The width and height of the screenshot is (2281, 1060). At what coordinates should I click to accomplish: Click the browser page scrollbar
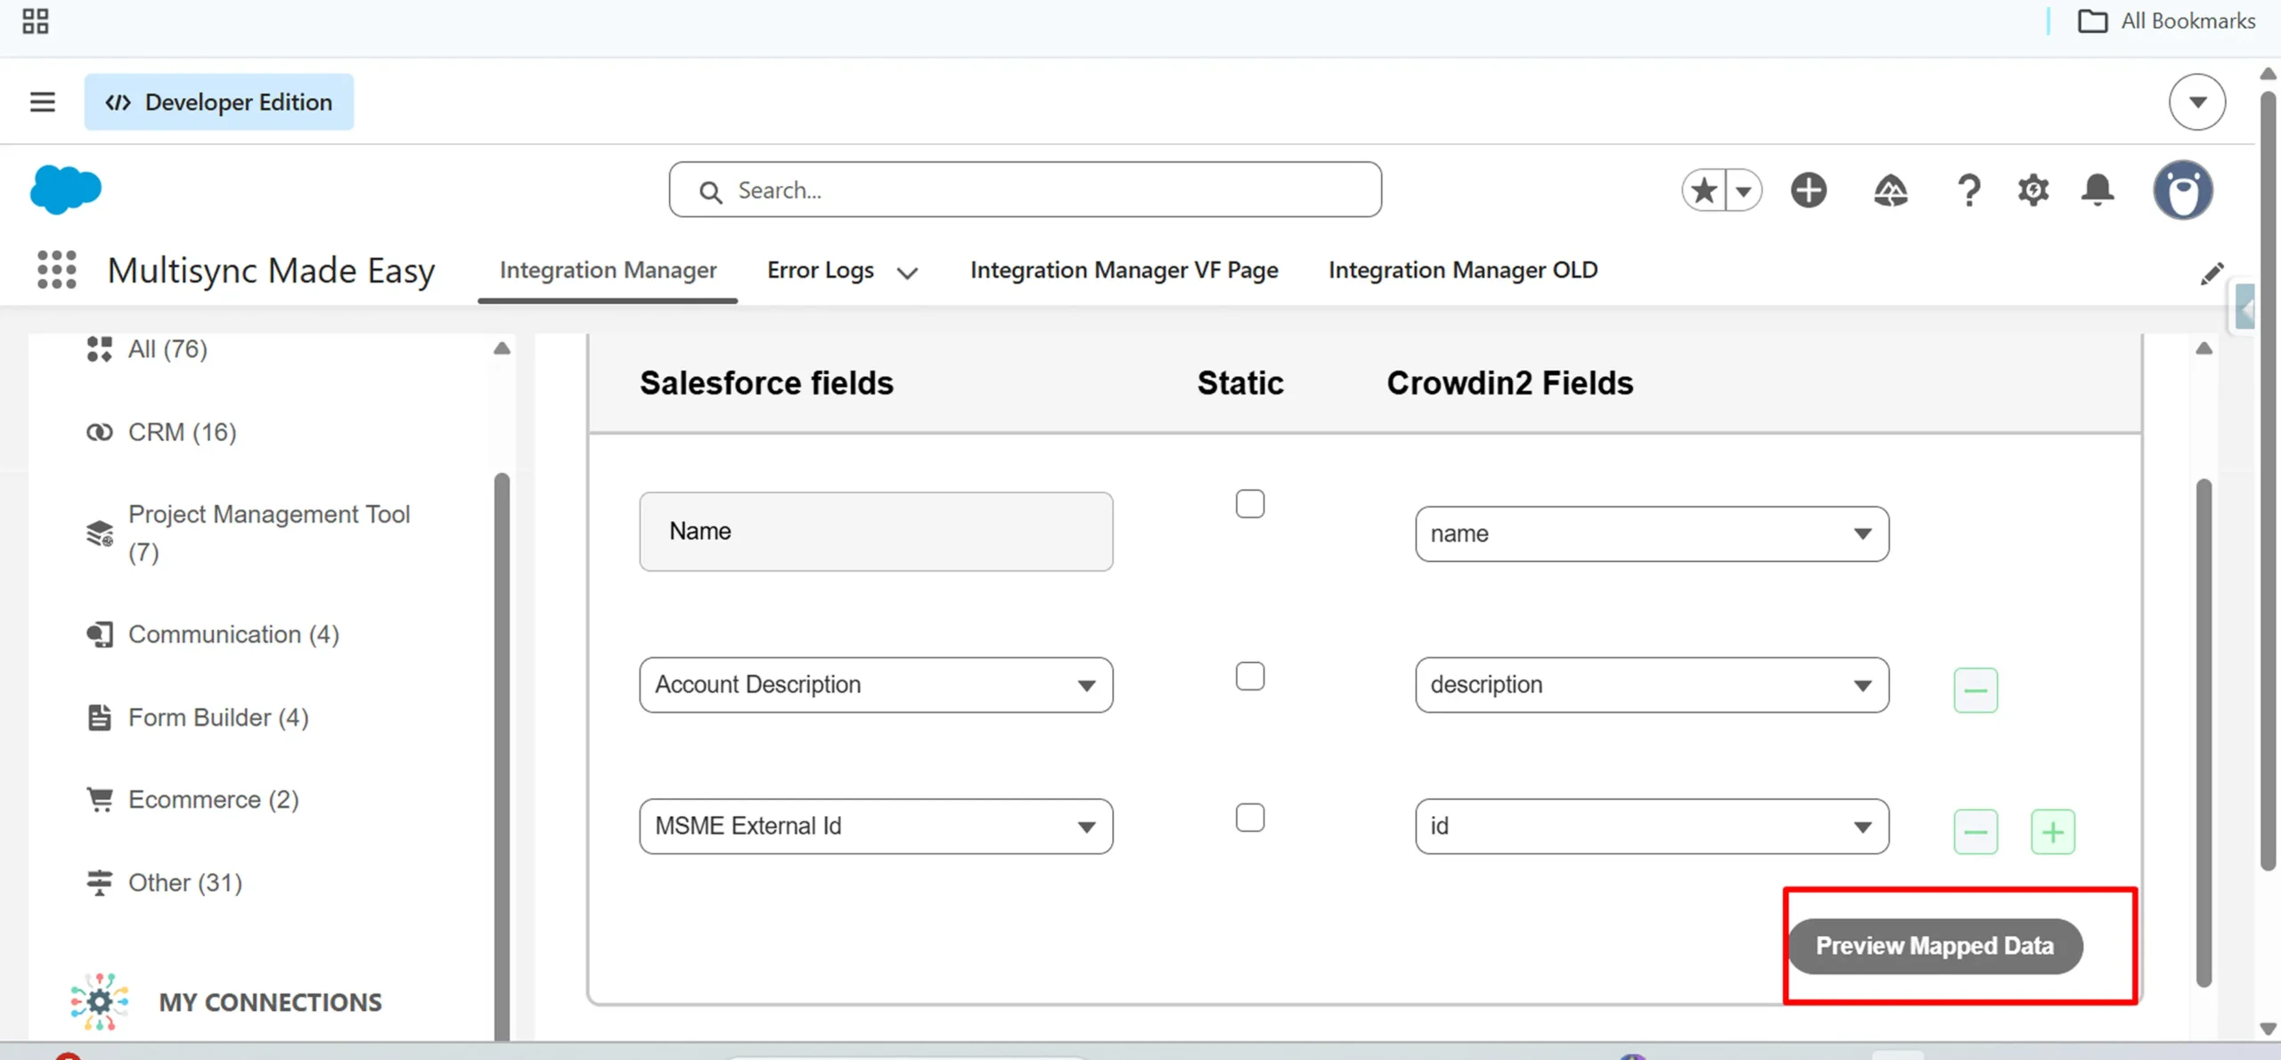click(x=2269, y=479)
